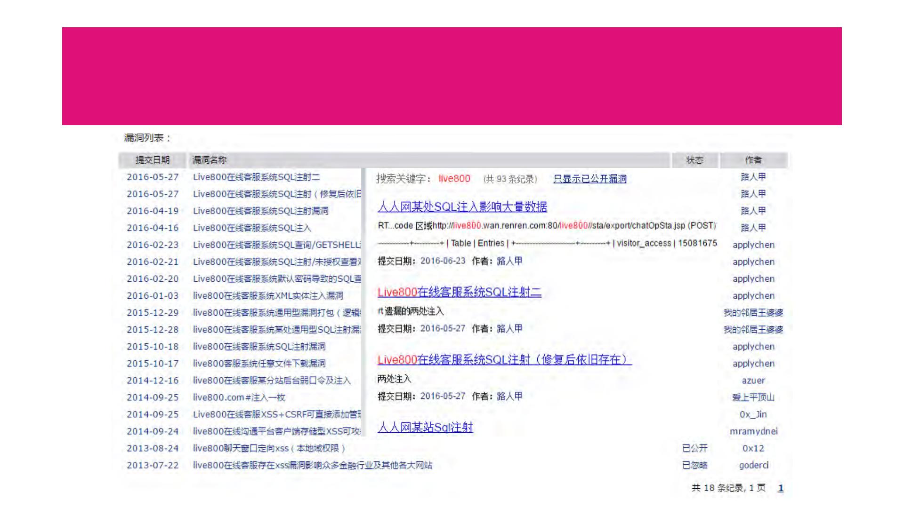Click the 提交日期 column header
Screen dimensions: 904x508
[x=152, y=160]
